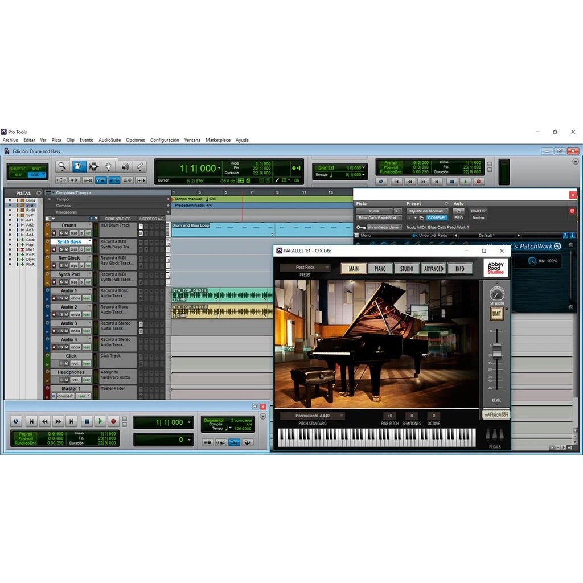Click the Online button in floating transport
Screen dimensions: 583x583
tap(16, 421)
